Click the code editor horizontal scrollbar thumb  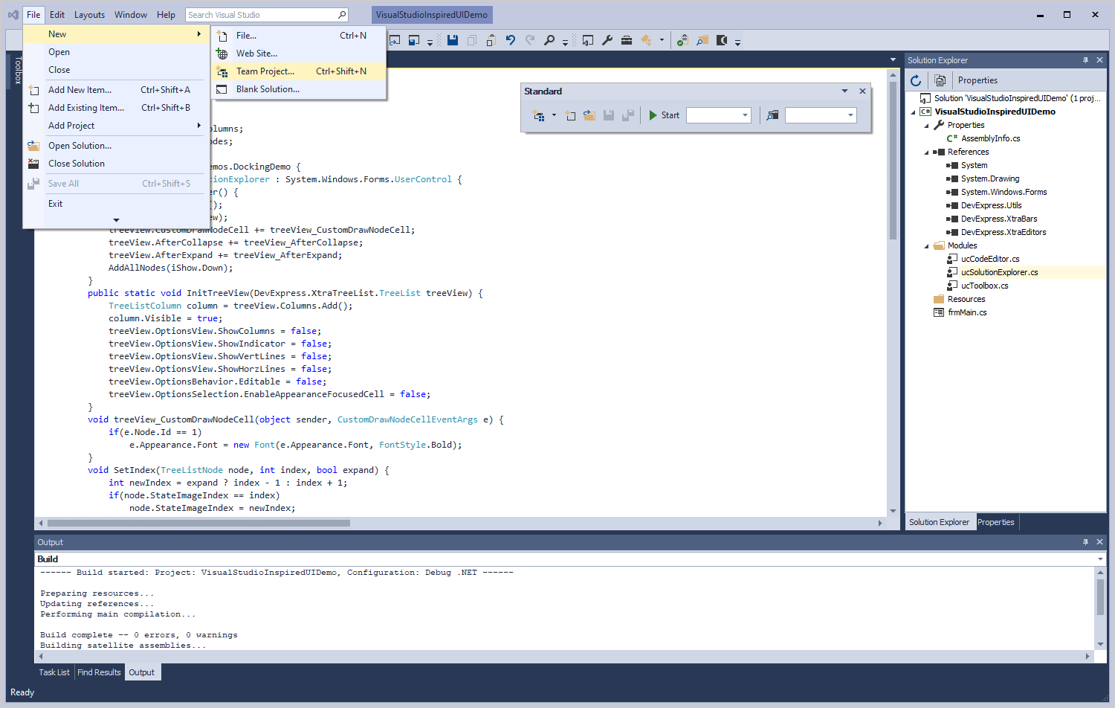[x=198, y=523]
